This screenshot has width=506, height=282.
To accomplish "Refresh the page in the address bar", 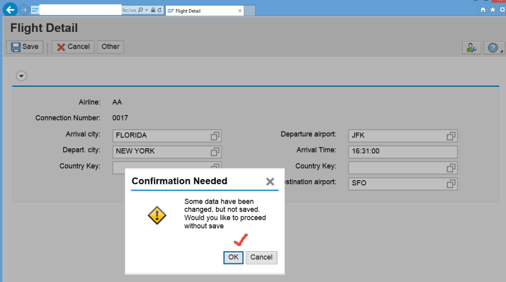I will (159, 10).
